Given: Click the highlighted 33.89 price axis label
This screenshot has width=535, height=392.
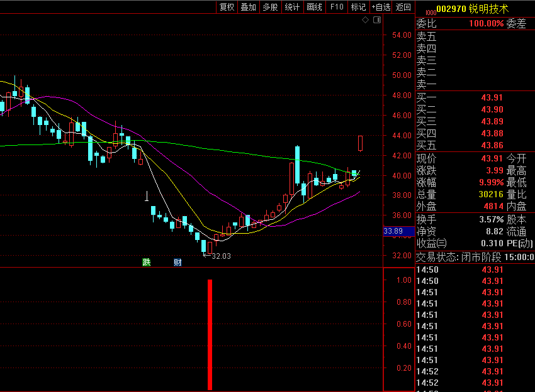Looking at the screenshot, I should [398, 231].
